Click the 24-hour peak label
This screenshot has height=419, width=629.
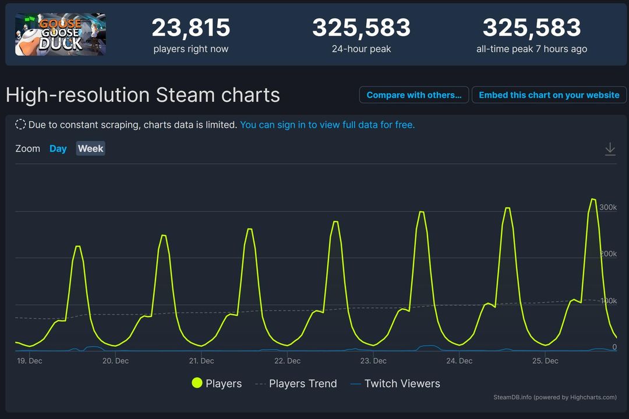362,49
